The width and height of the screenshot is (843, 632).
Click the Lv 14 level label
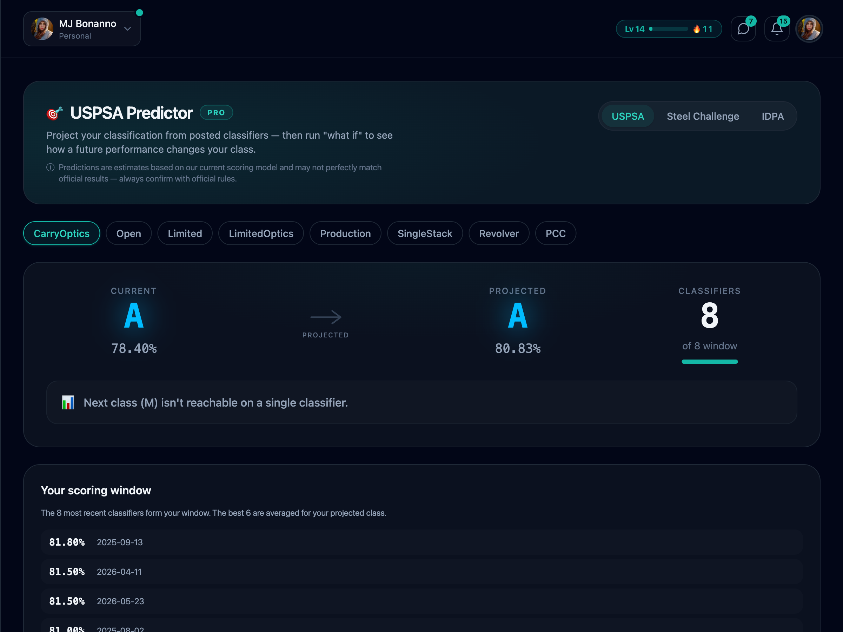[x=635, y=29]
